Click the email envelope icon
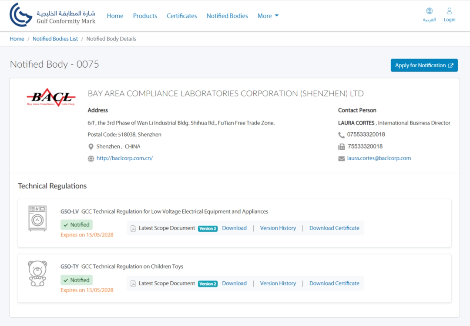Image resolution: width=470 pixels, height=326 pixels. coord(342,158)
